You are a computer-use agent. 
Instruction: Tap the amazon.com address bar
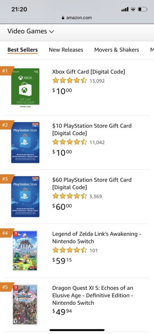point(77,18)
